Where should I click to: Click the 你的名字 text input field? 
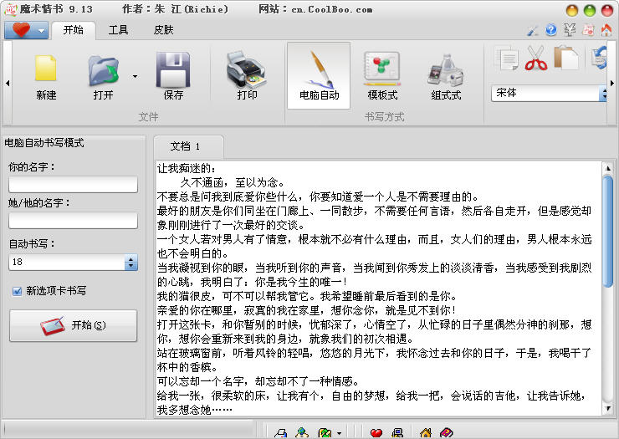[73, 185]
